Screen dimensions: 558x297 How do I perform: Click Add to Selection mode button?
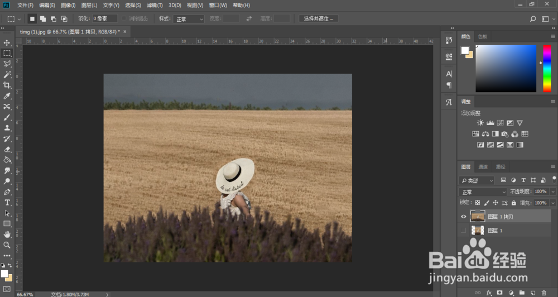coord(43,19)
